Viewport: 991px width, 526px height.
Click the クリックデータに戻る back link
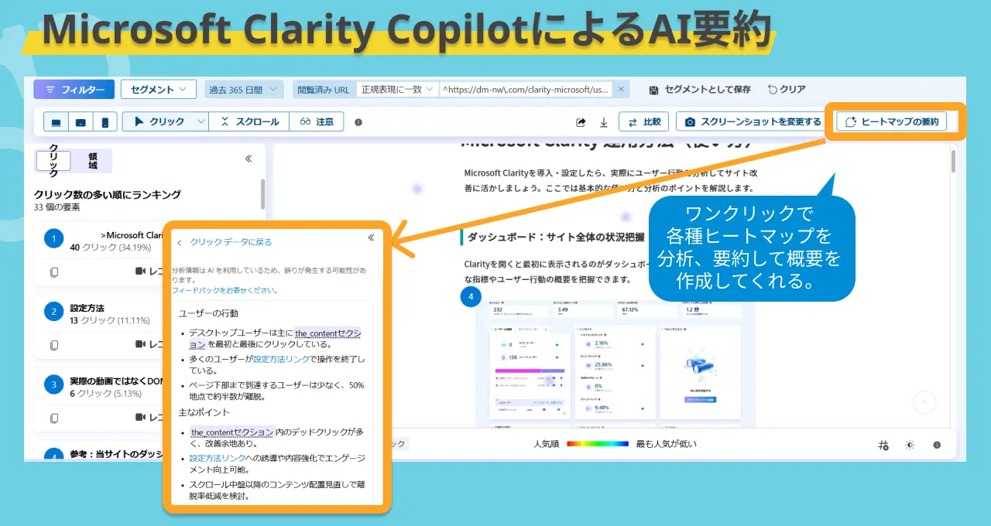point(231,242)
